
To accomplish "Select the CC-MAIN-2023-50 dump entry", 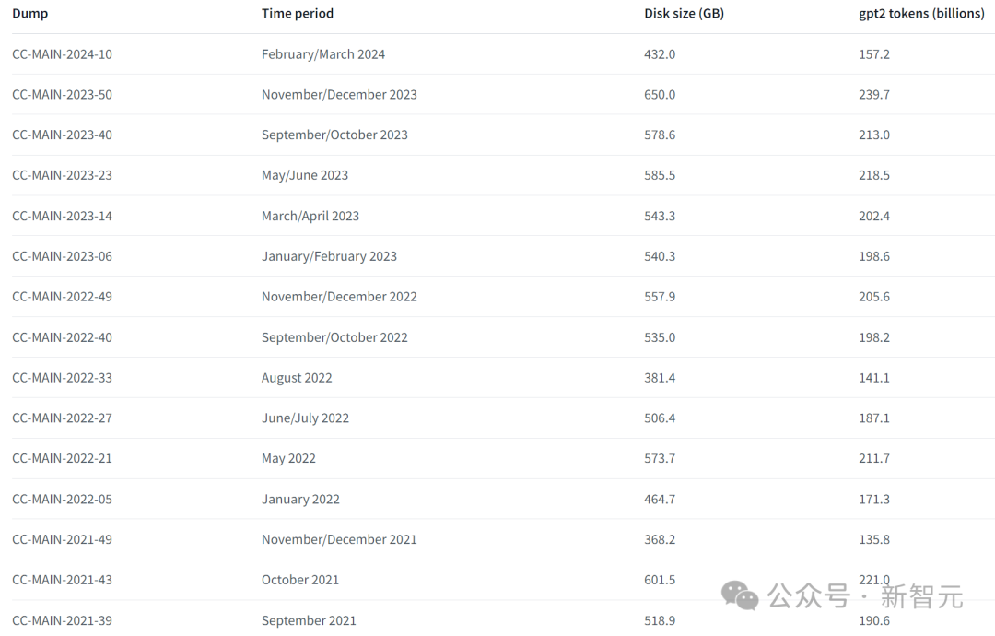I will [x=63, y=95].
